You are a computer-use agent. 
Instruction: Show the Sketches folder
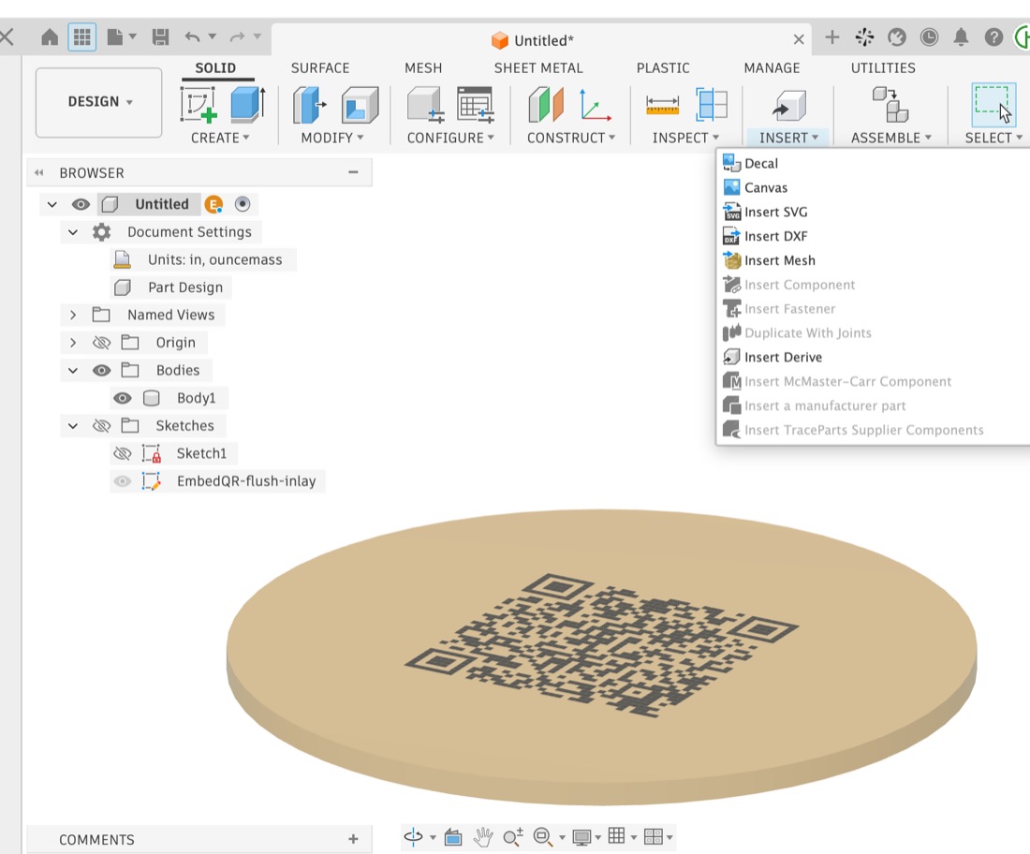point(101,426)
